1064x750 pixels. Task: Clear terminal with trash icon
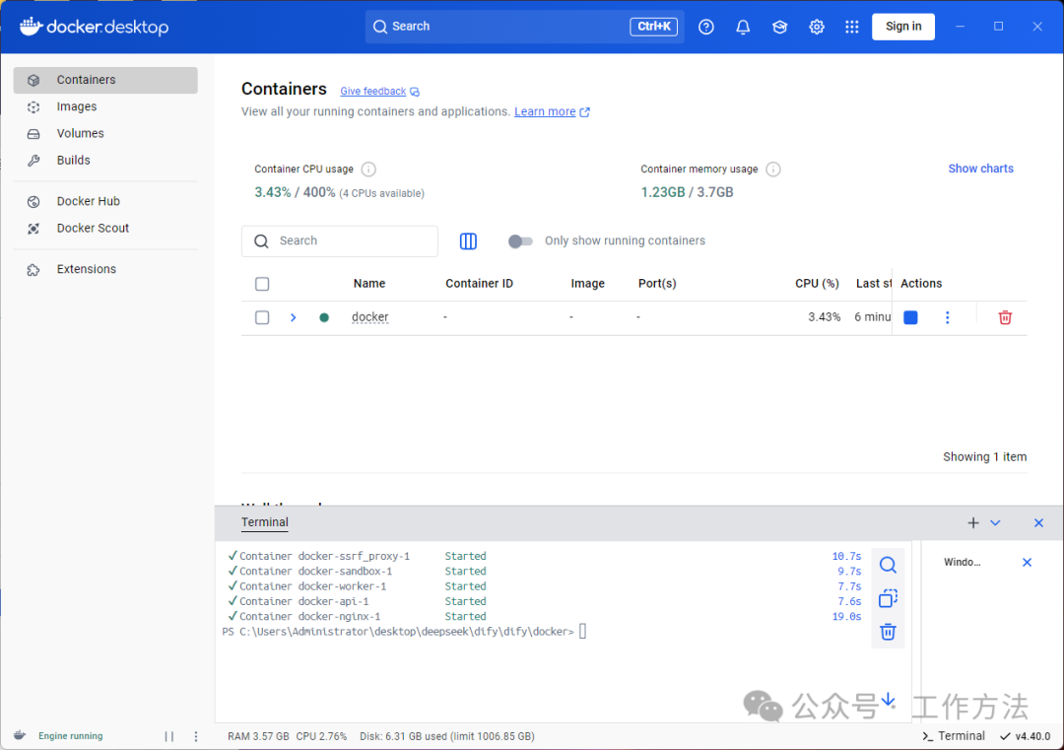pyautogui.click(x=888, y=632)
